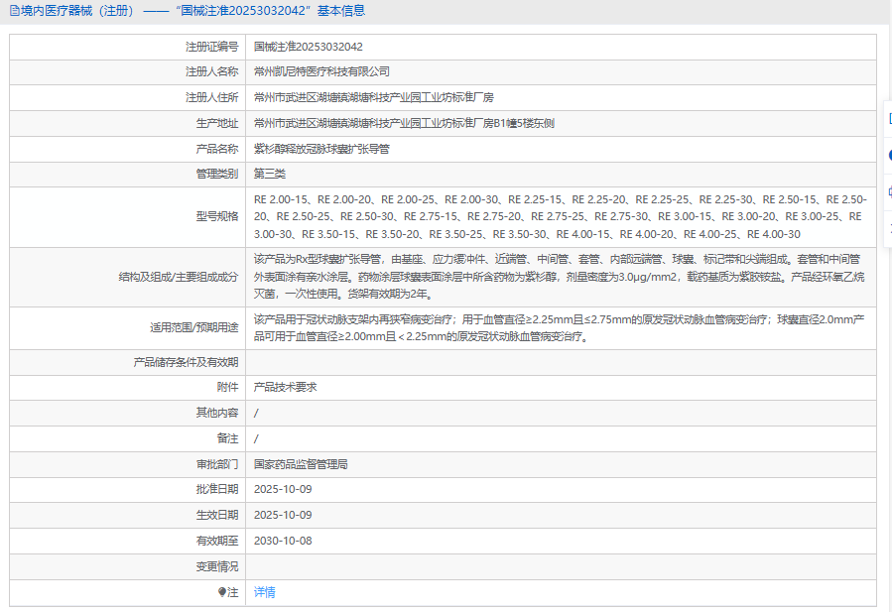Click the lightbulb icon beside 注 label
Viewport: 892px width, 612px height.
click(222, 593)
